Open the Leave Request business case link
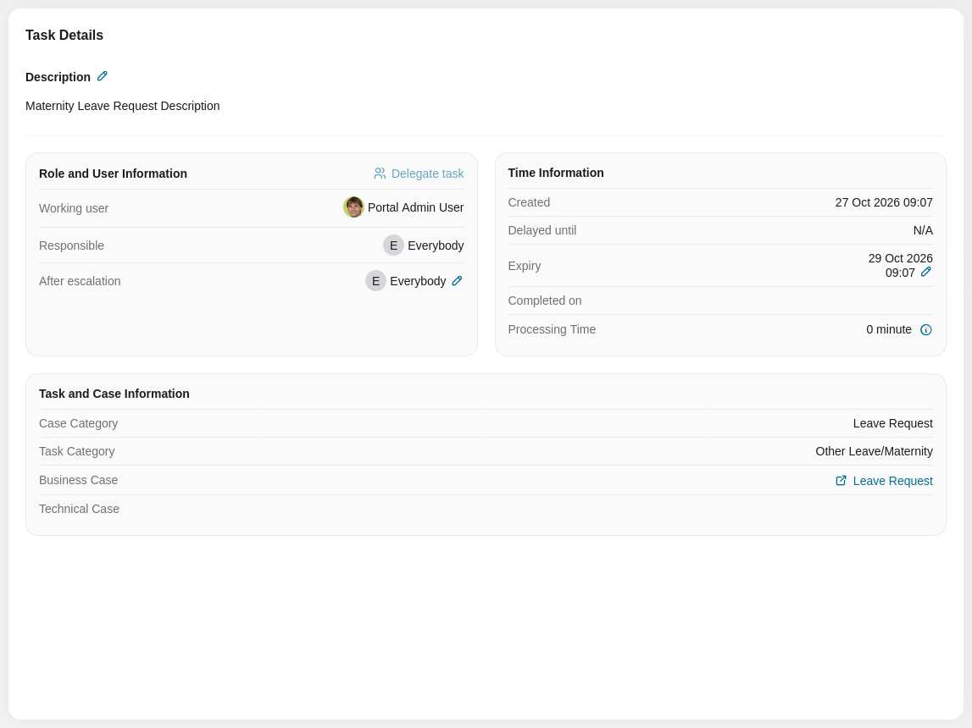Screen dimensions: 972x728 [x=884, y=481]
